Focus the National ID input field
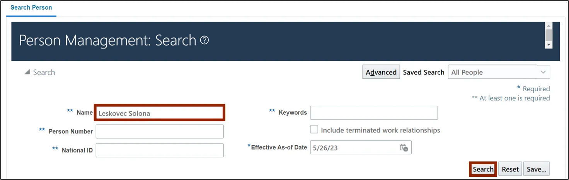Screen dimensions: 569x180 [159, 150]
